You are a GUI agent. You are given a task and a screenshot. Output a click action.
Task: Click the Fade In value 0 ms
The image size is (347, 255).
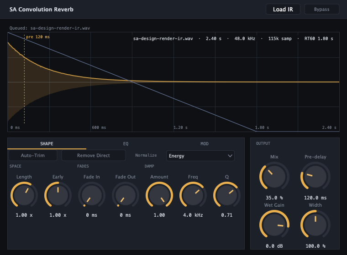pyautogui.click(x=92, y=215)
